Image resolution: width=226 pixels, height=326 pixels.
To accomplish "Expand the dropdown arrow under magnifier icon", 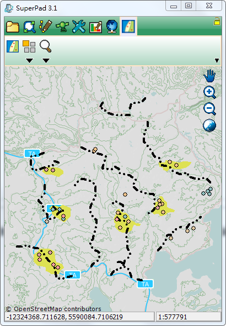I will coord(46,60).
